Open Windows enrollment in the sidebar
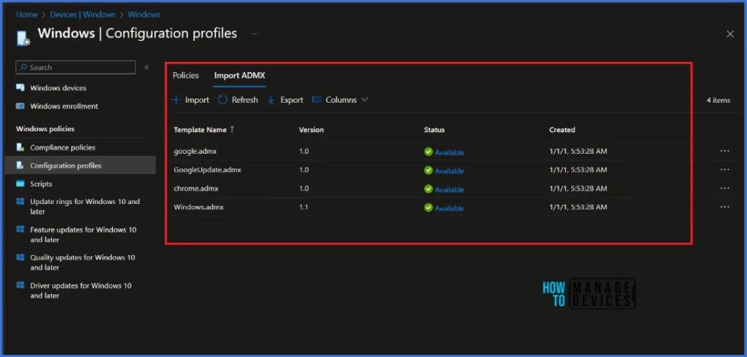This screenshot has width=747, height=357. coord(64,106)
